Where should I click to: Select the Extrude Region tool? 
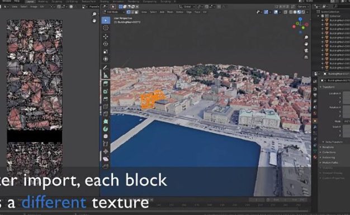coord(106,84)
